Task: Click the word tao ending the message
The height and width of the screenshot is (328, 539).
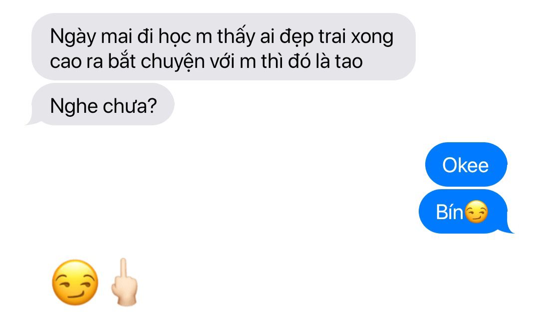Action: 348,62
